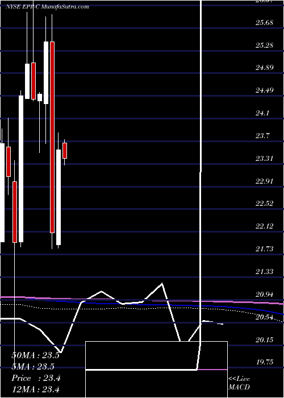Select the 19.75 price axis label

[x=264, y=362]
